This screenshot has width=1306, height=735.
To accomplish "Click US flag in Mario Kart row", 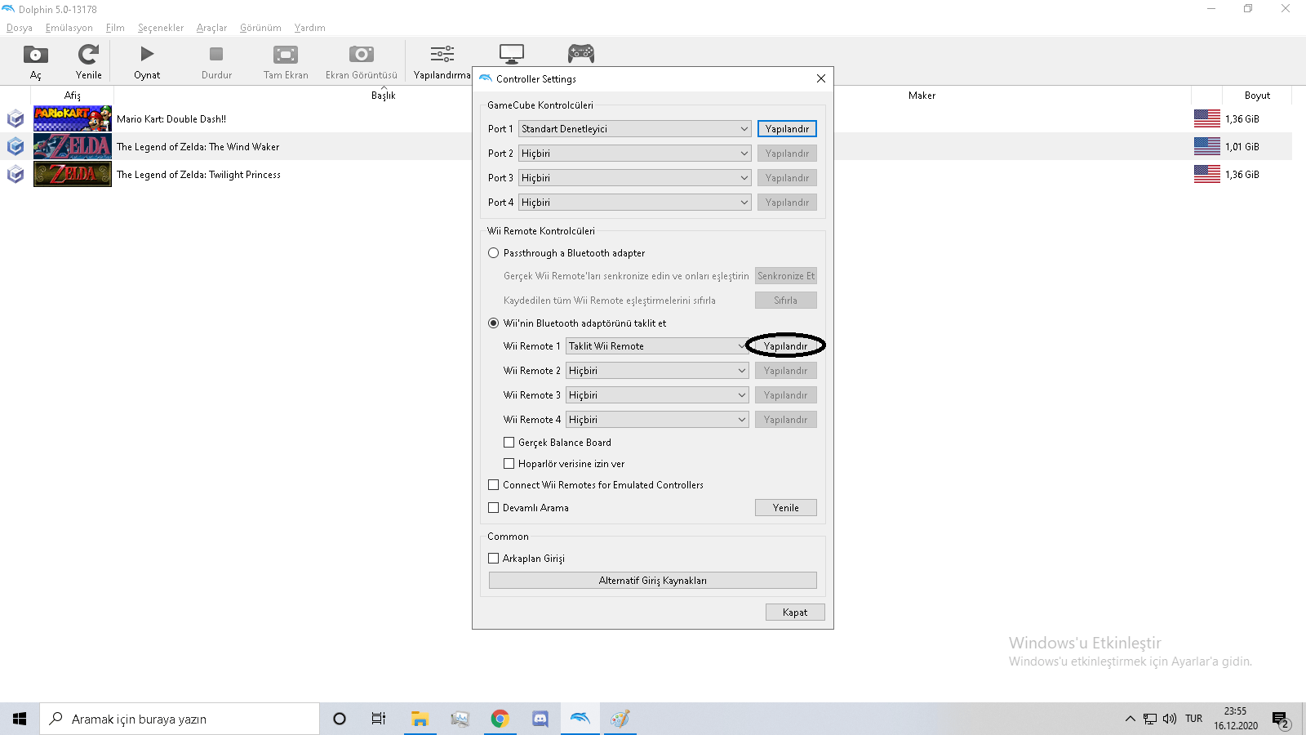I will point(1207,118).
